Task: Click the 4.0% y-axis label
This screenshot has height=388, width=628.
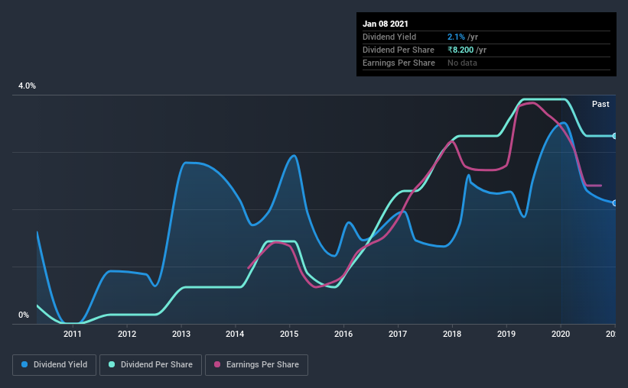Action: point(27,86)
